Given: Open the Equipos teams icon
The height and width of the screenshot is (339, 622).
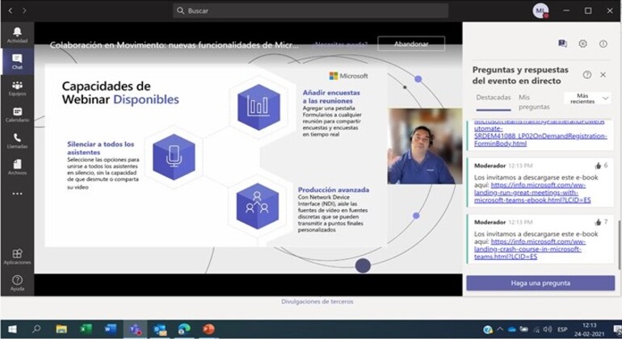Looking at the screenshot, I should point(17,88).
